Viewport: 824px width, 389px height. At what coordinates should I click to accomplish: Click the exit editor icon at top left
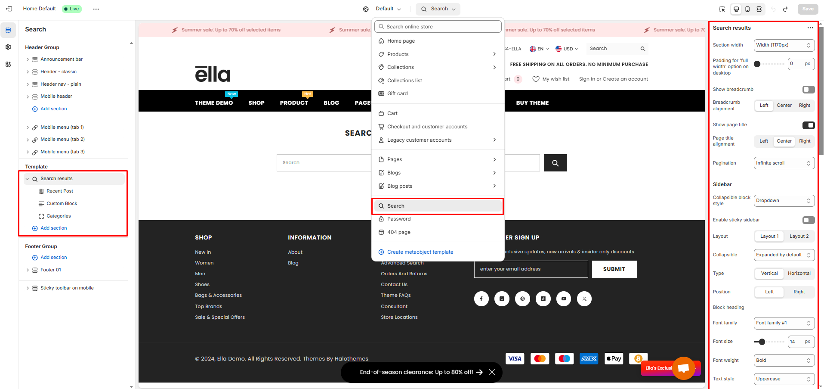click(9, 9)
